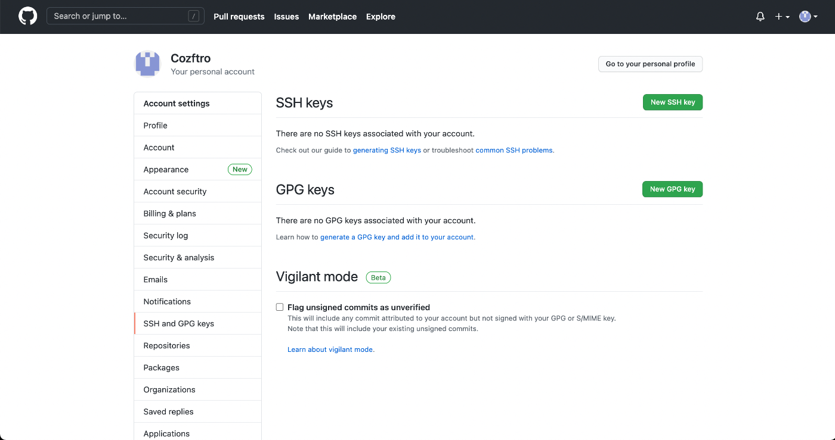The width and height of the screenshot is (835, 440).
Task: Select Account in settings sidebar
Action: tap(198, 148)
